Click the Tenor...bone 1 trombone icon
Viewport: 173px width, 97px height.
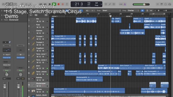point(33,56)
